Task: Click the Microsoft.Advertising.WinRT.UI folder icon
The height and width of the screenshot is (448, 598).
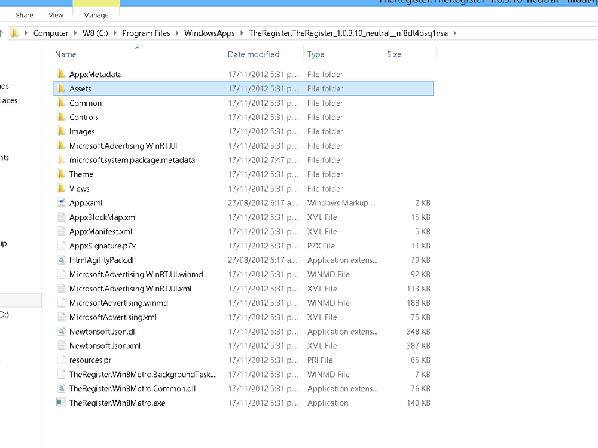Action: (x=61, y=146)
